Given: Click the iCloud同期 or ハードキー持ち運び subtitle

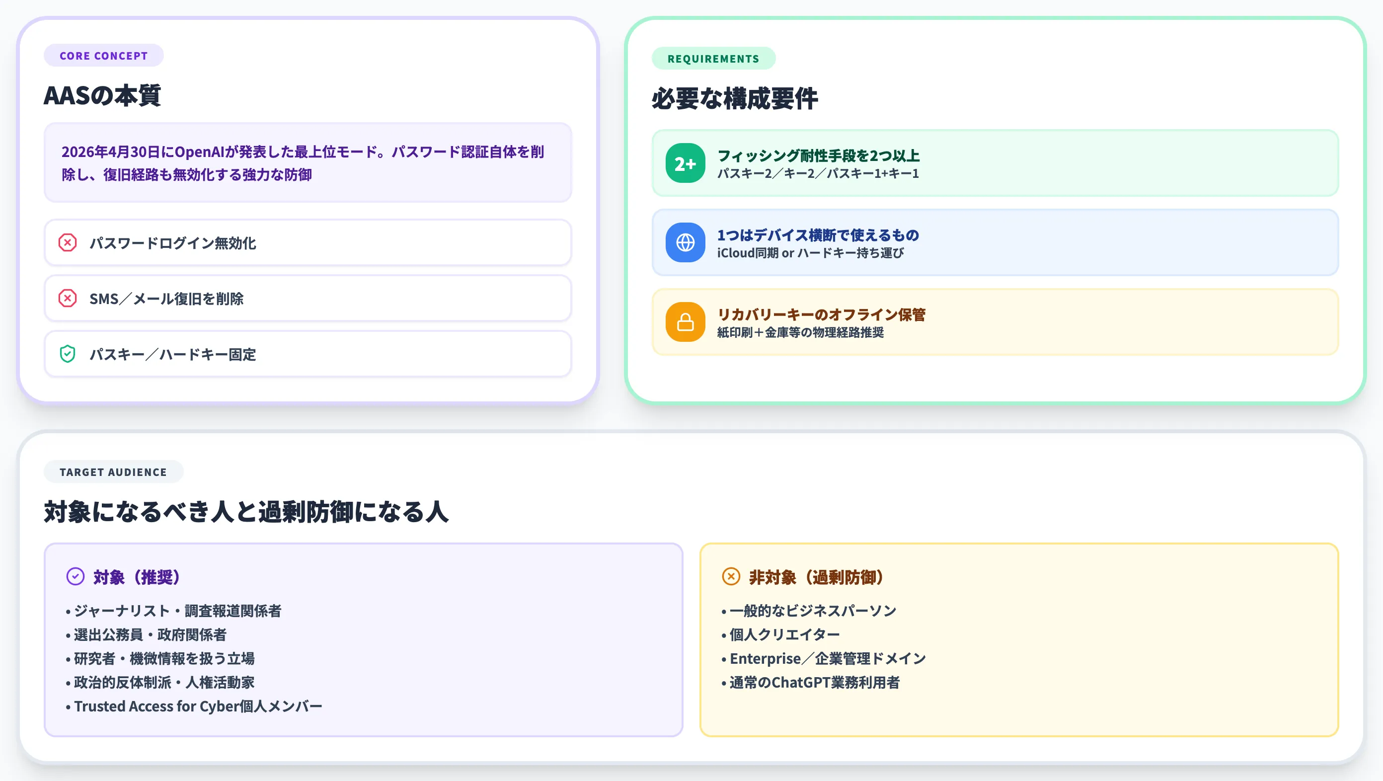Looking at the screenshot, I should [811, 253].
